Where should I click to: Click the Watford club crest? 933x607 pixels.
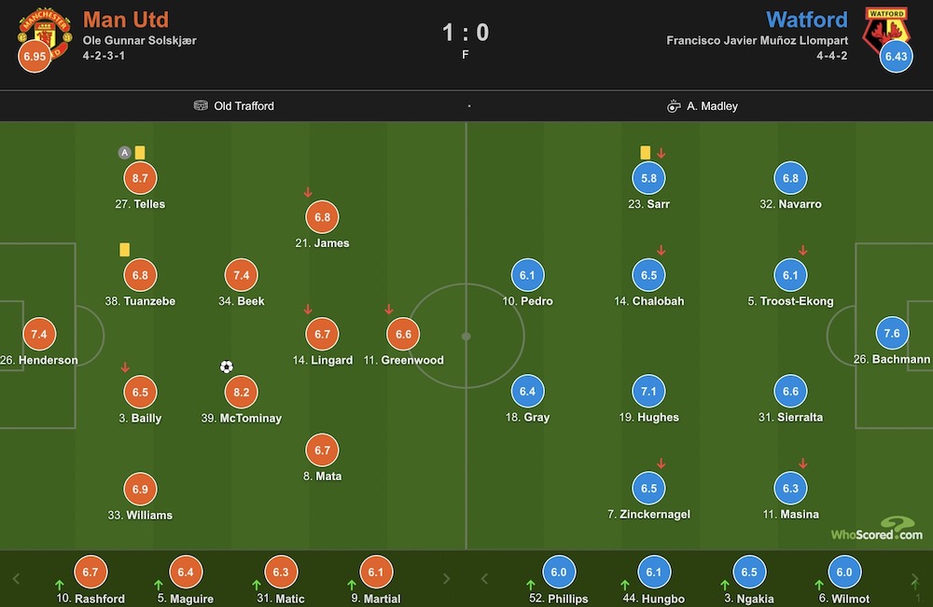click(x=886, y=30)
